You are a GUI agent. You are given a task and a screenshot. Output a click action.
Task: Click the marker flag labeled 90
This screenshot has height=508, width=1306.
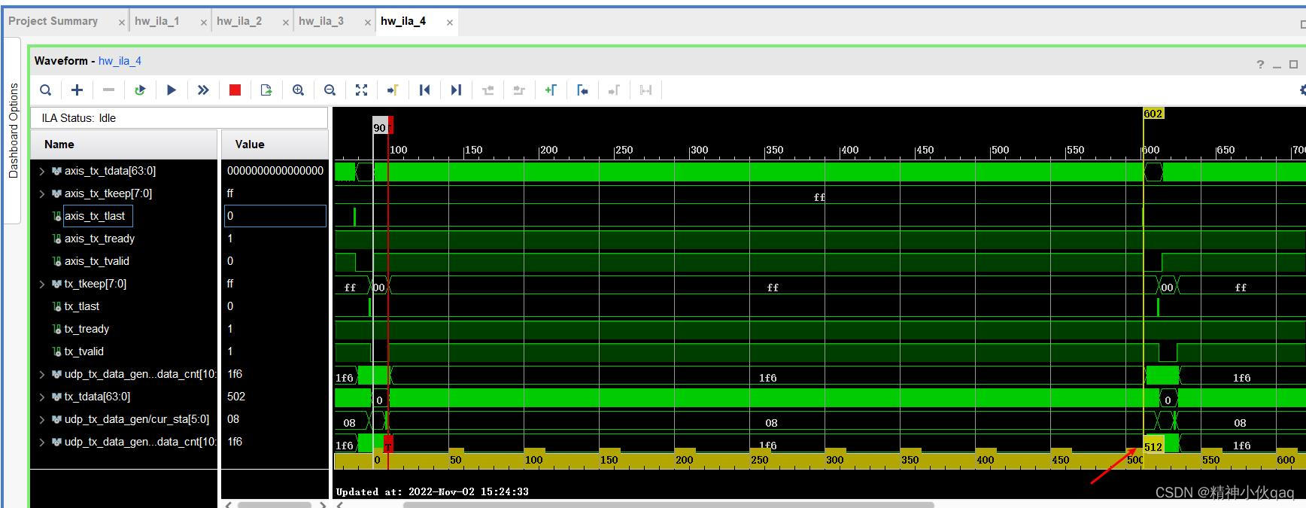380,127
